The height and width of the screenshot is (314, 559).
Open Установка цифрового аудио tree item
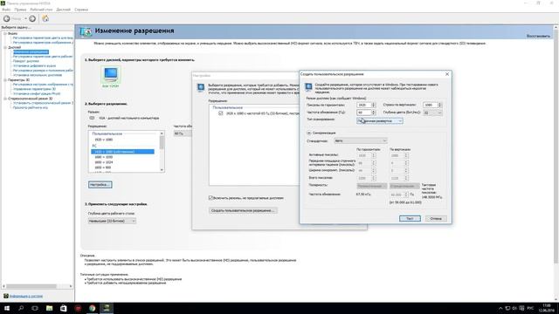coord(35,66)
